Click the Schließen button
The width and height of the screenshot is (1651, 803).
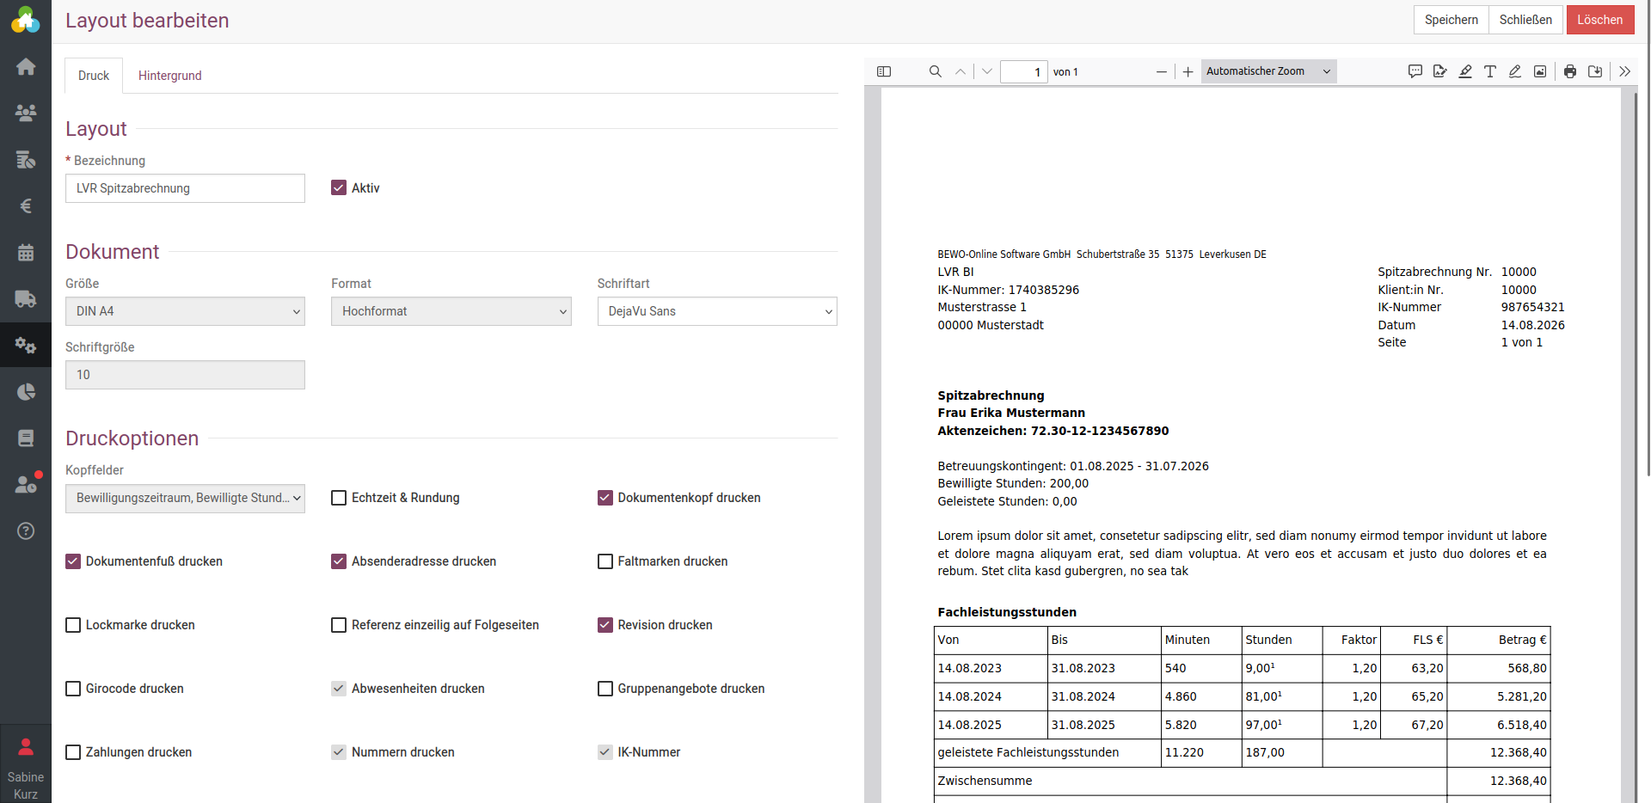pyautogui.click(x=1525, y=20)
